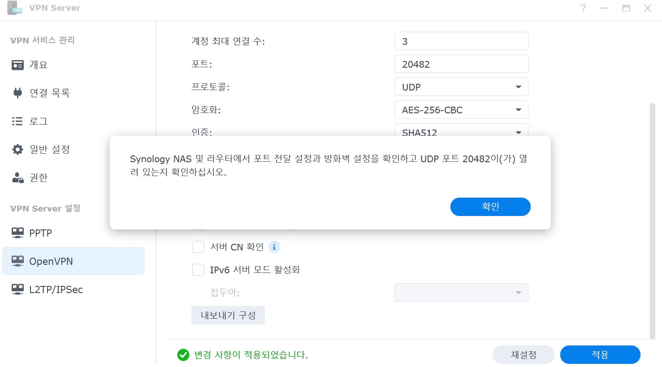Click the 내보내기 구성 button

pos(228,315)
